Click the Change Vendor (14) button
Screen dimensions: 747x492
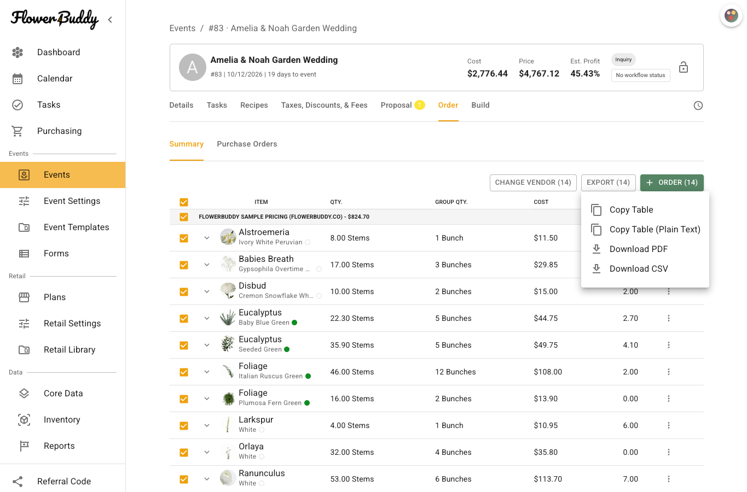[x=533, y=183]
